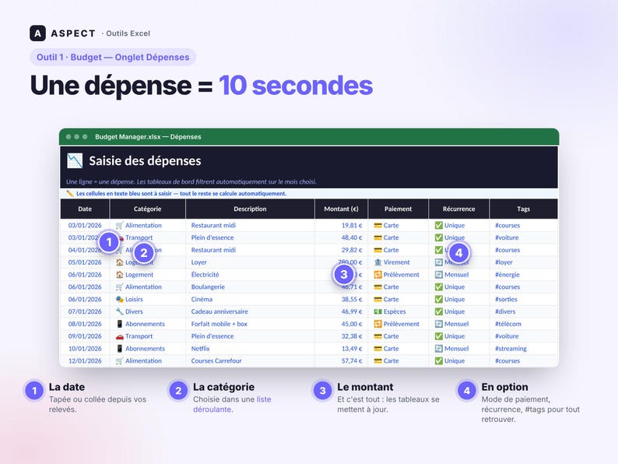Click the pencil icon in the blue hint row
This screenshot has width=618, height=464.
click(x=70, y=194)
